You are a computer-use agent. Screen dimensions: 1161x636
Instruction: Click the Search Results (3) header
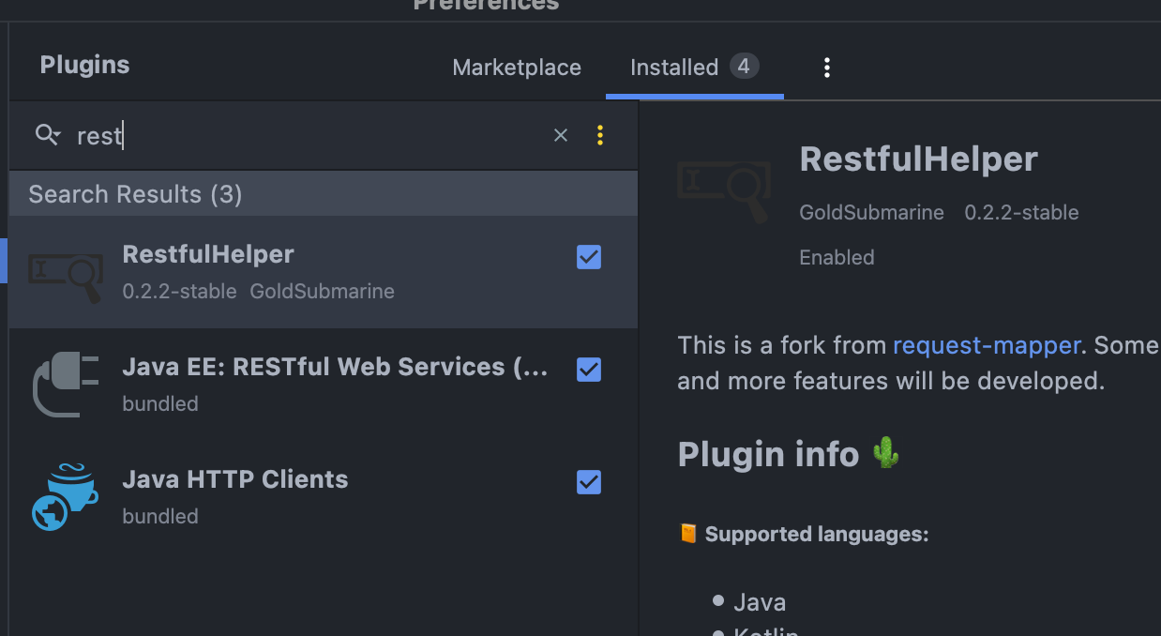(324, 194)
